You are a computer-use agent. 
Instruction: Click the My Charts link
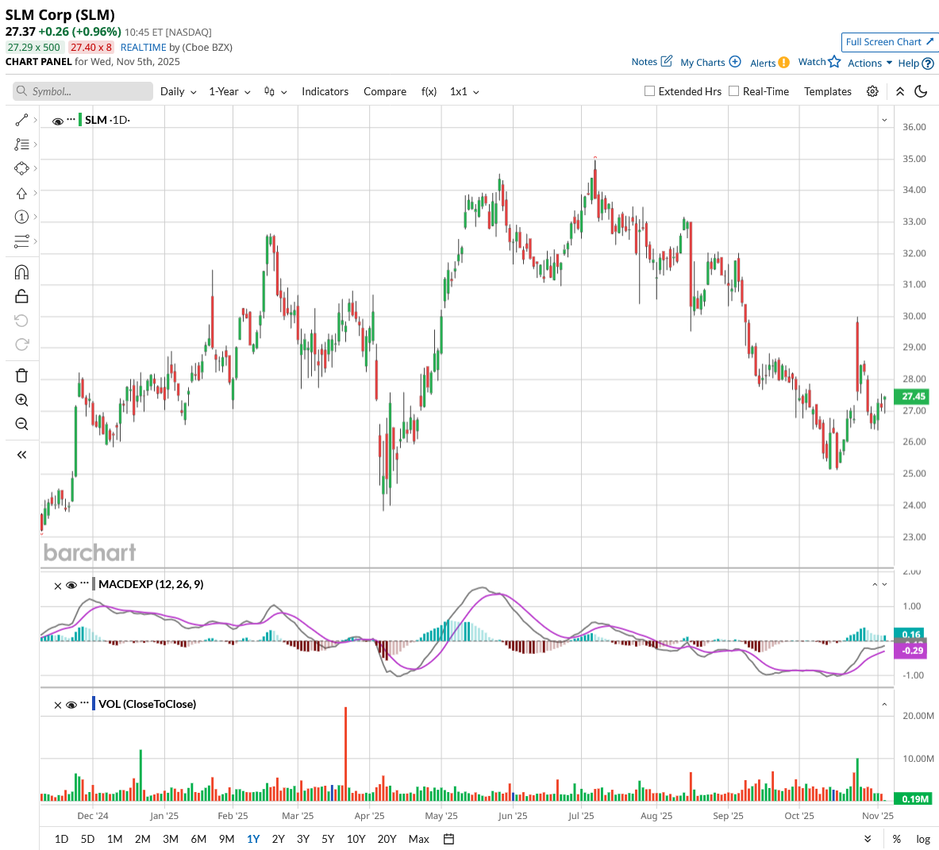pyautogui.click(x=702, y=62)
